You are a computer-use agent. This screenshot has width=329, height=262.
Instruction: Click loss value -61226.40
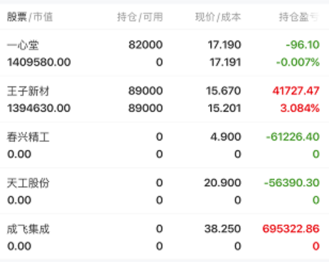[293, 136]
